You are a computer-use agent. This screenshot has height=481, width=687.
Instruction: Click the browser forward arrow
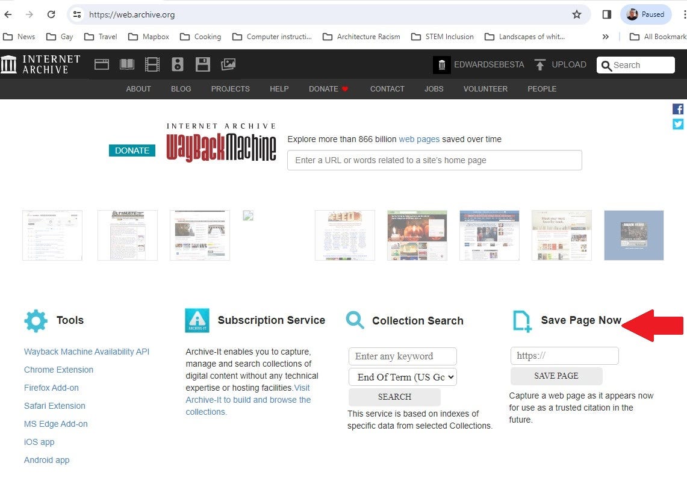tap(30, 14)
